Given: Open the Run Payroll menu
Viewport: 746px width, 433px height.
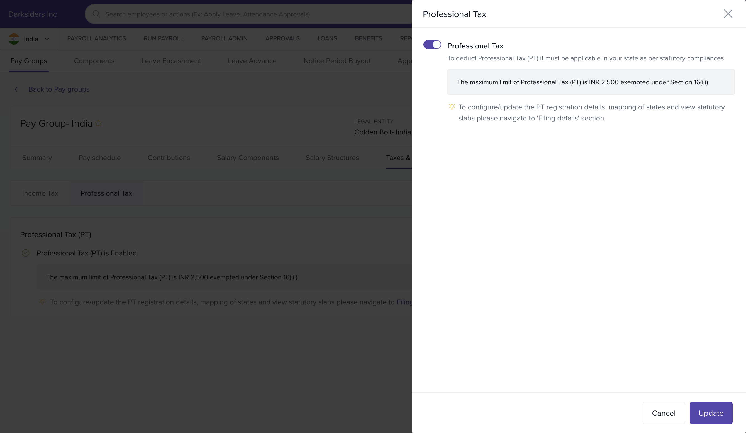Looking at the screenshot, I should pyautogui.click(x=163, y=38).
